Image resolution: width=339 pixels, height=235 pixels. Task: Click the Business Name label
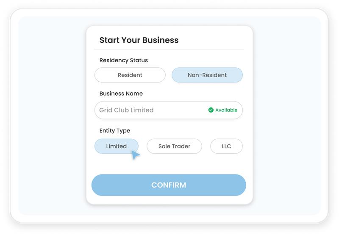(121, 94)
